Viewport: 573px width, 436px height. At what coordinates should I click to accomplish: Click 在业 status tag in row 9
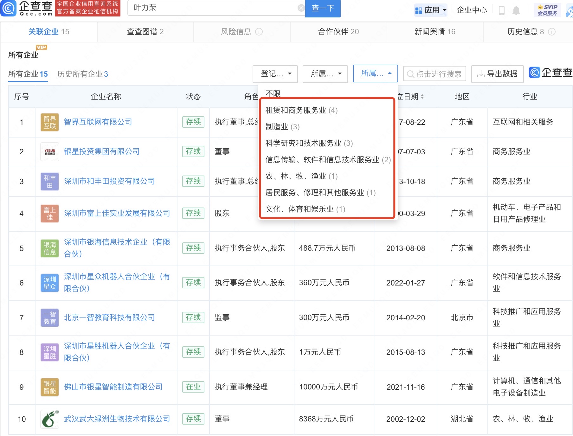click(x=193, y=387)
